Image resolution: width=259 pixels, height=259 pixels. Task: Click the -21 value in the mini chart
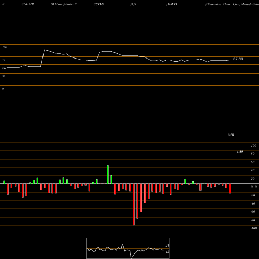167,246
